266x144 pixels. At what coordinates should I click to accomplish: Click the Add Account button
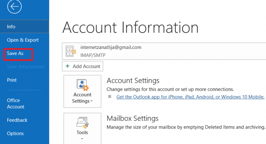tap(83, 66)
